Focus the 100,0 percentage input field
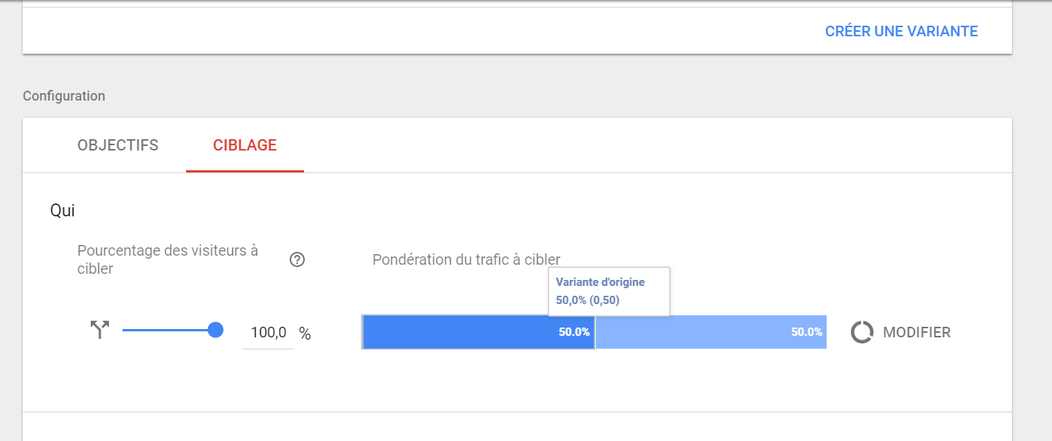This screenshot has height=441, width=1052. (x=268, y=333)
